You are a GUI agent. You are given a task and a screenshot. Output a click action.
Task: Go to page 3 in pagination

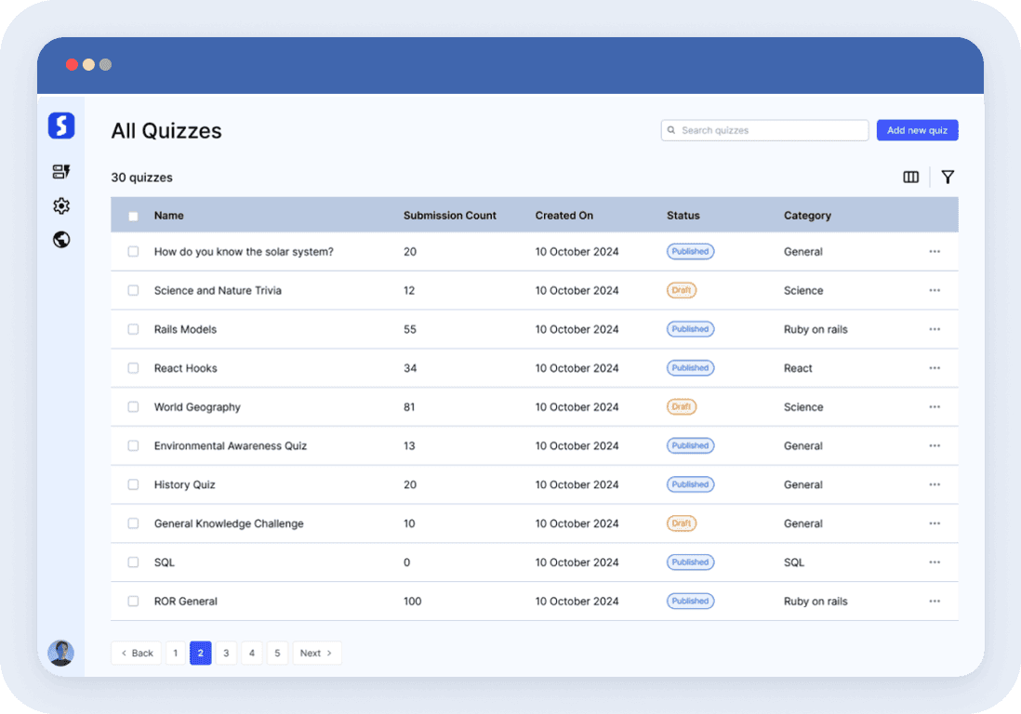(226, 654)
